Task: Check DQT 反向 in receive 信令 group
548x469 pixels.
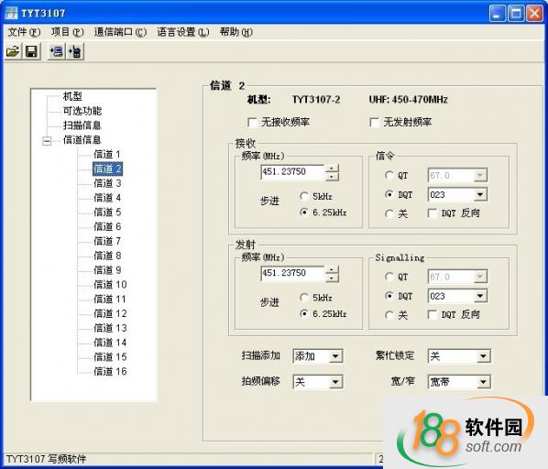Action: coord(433,213)
